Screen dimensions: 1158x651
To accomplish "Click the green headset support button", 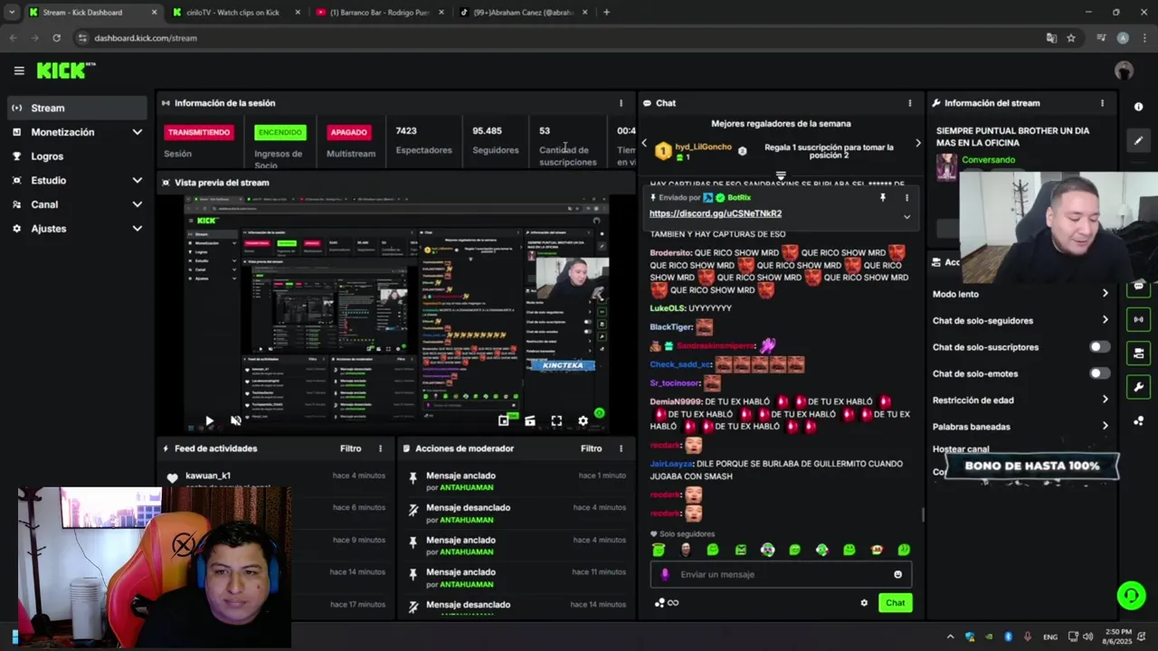I will coord(1130,595).
